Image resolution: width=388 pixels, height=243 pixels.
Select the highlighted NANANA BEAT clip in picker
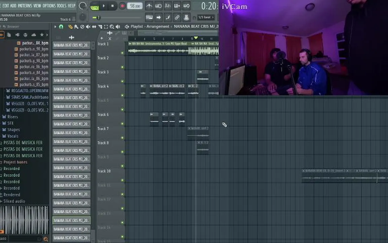tap(71, 220)
